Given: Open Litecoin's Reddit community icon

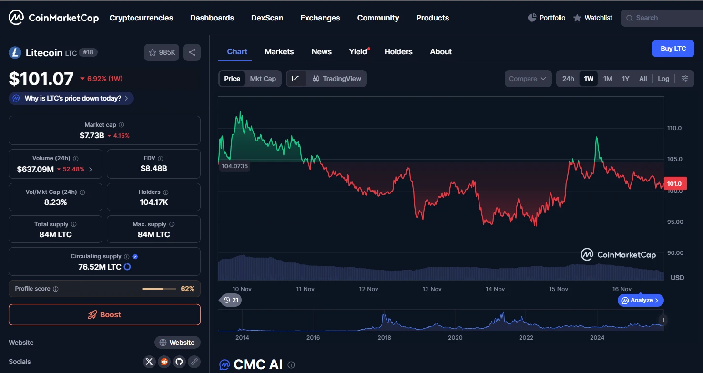Looking at the screenshot, I should pyautogui.click(x=164, y=362).
